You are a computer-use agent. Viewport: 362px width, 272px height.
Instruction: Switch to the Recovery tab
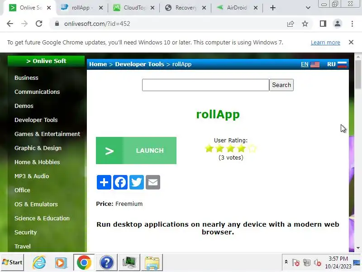pos(182,8)
